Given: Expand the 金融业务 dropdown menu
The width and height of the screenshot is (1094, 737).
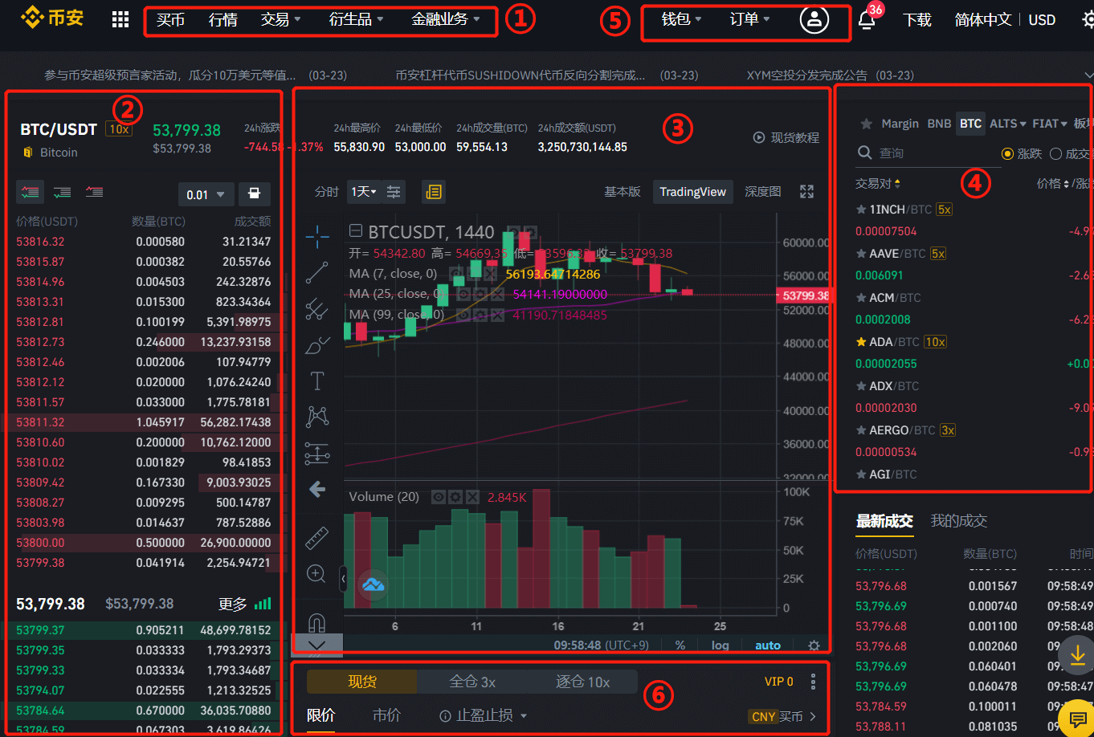Looking at the screenshot, I should pyautogui.click(x=446, y=19).
